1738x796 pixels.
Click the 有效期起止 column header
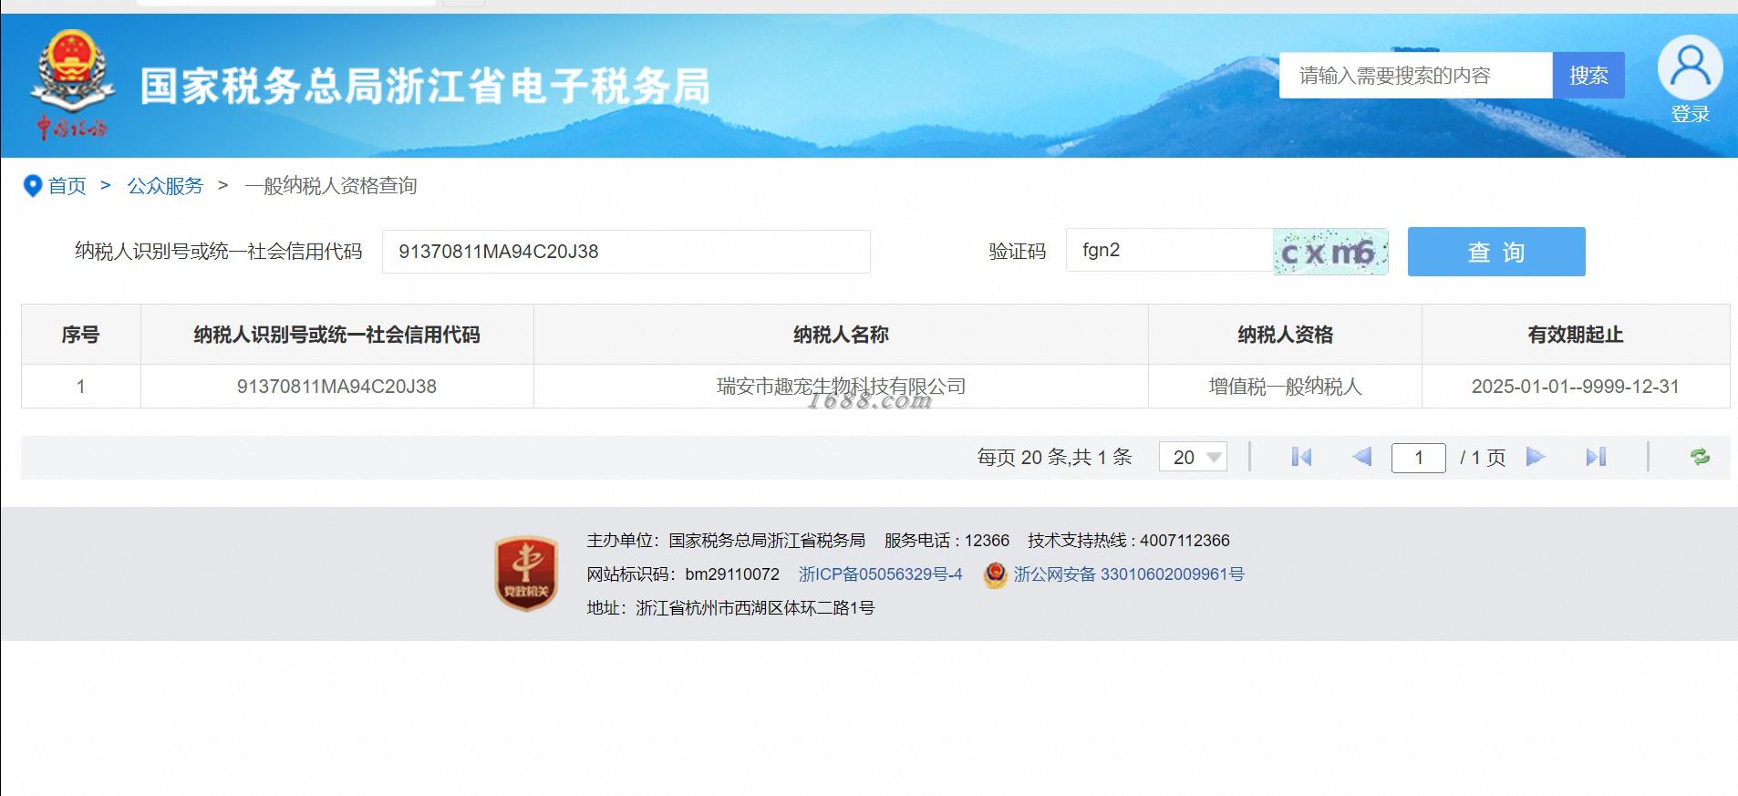coord(1576,335)
